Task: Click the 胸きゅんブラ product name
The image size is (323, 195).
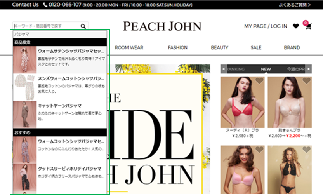Action: click(290, 130)
